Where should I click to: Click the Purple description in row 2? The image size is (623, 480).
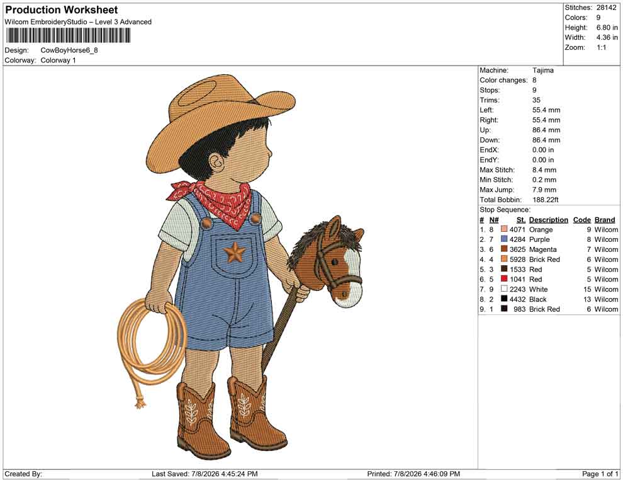tap(539, 239)
